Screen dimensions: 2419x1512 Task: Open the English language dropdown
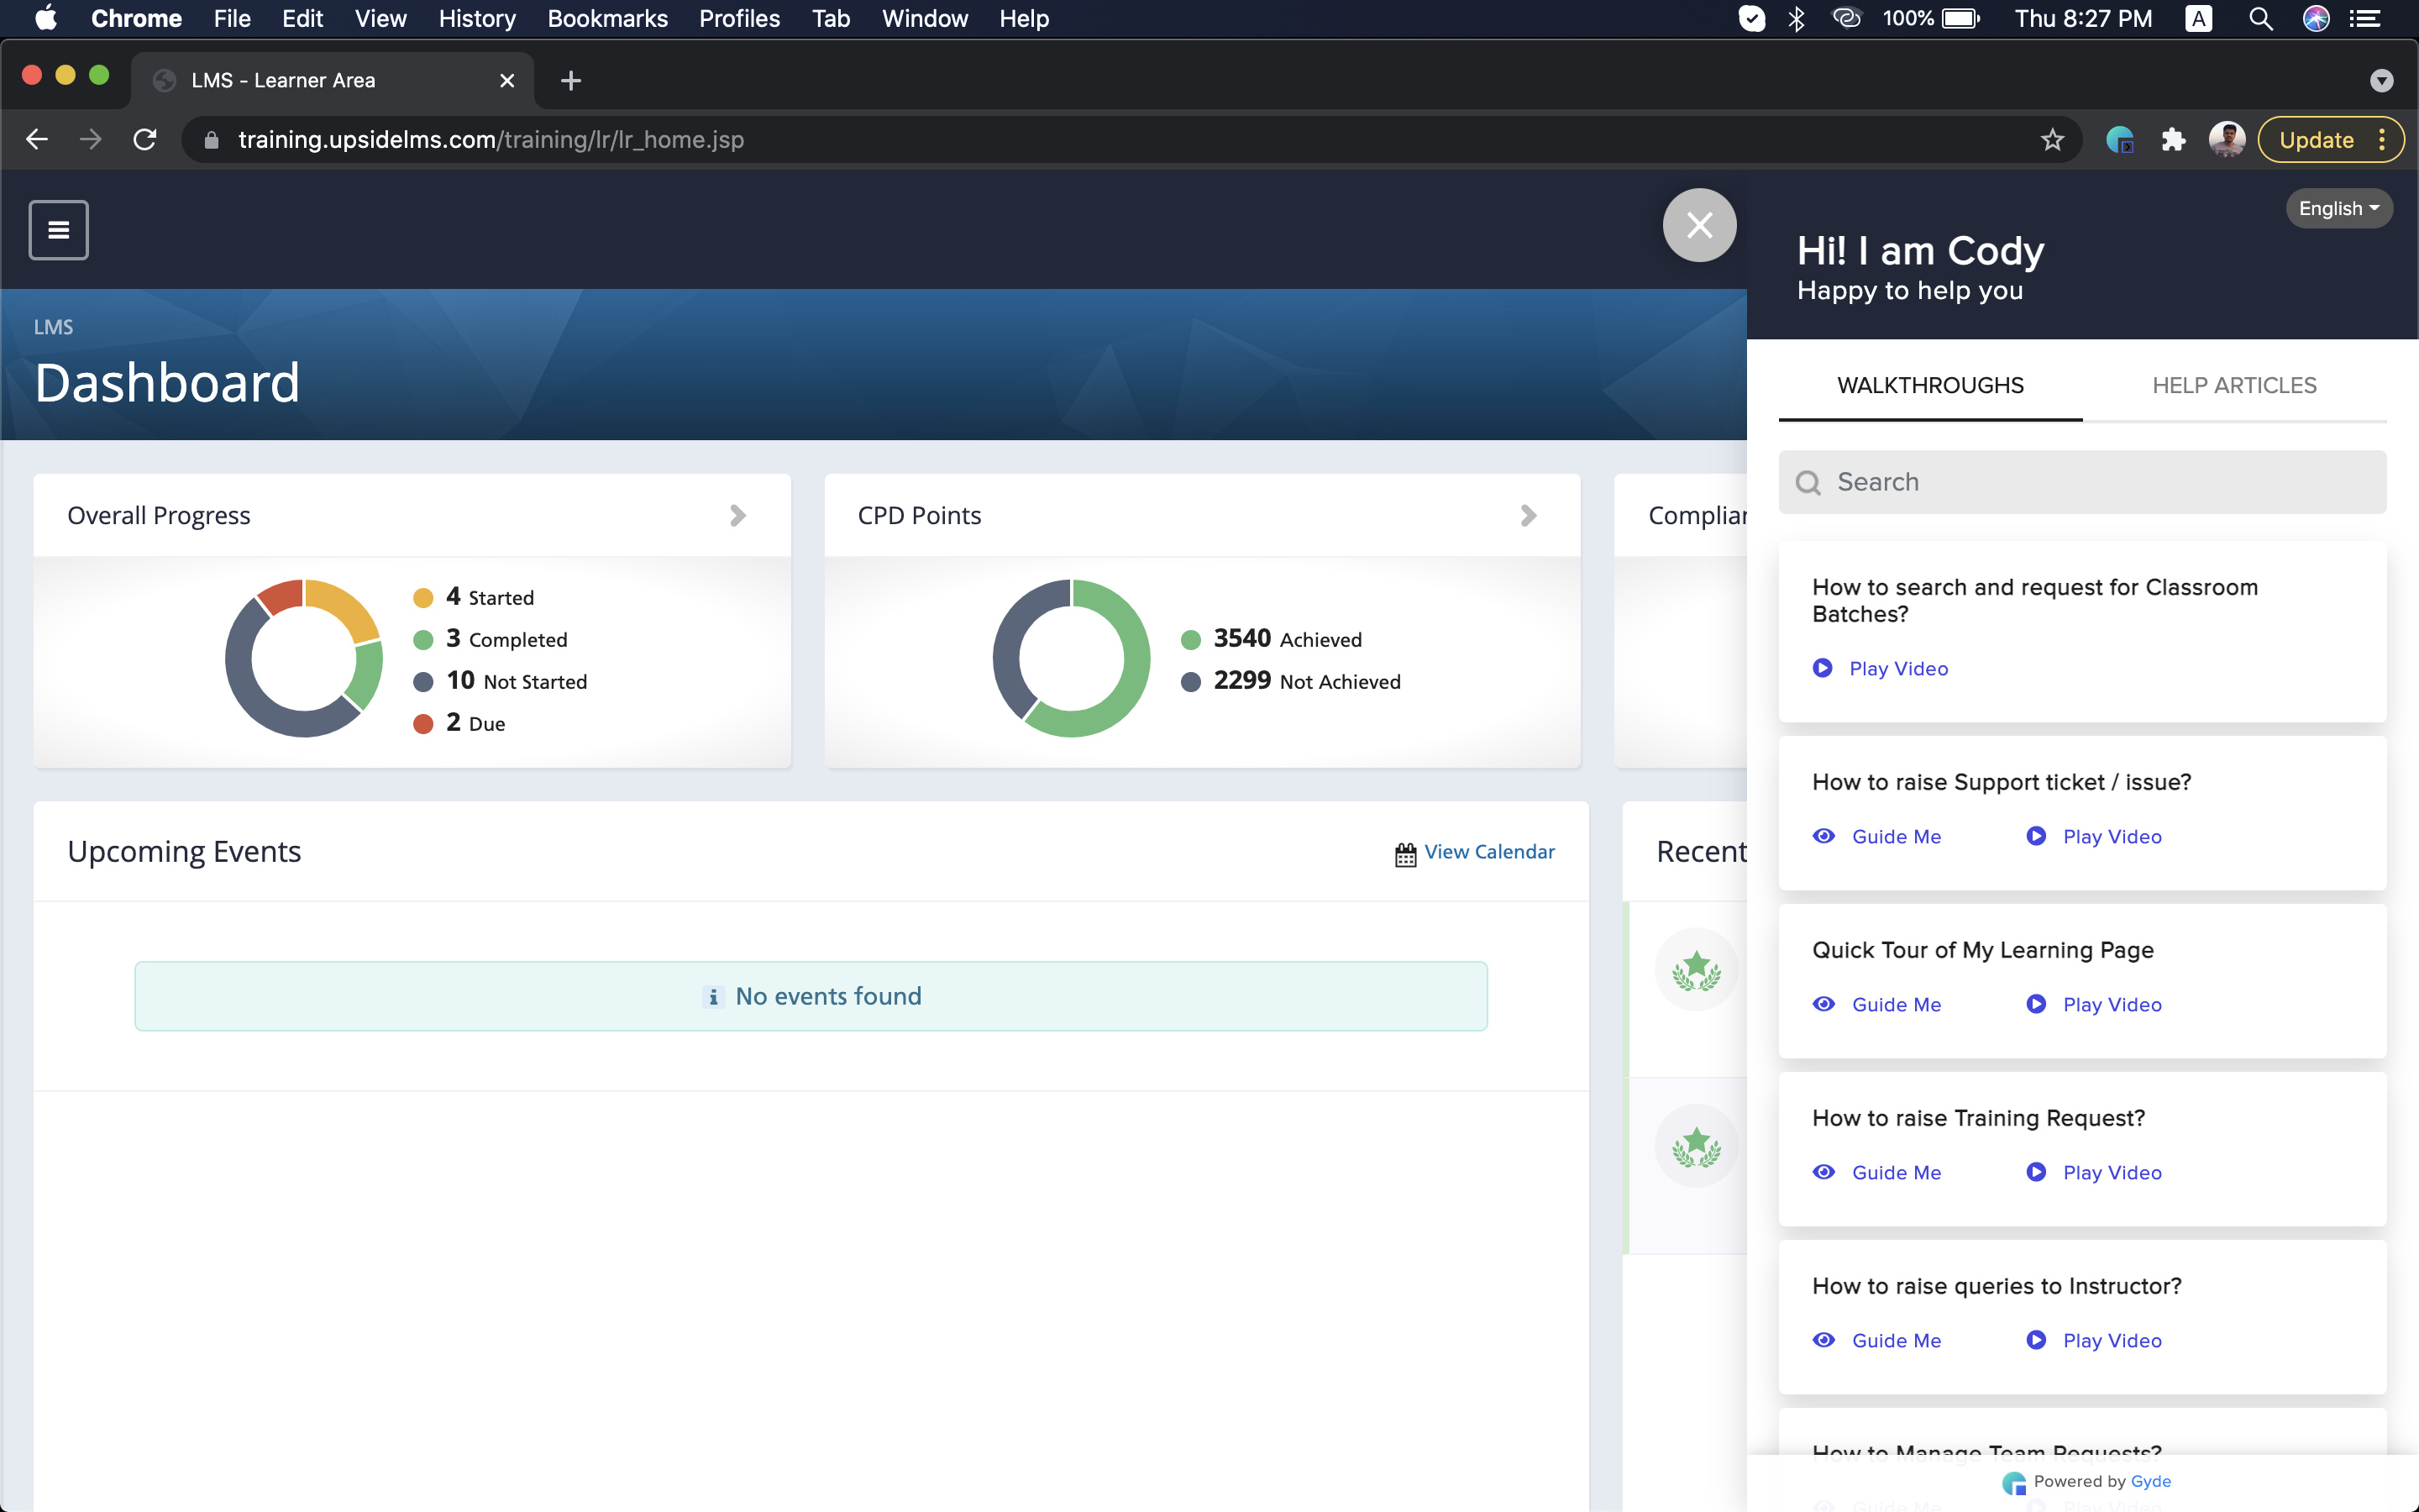(x=2338, y=208)
